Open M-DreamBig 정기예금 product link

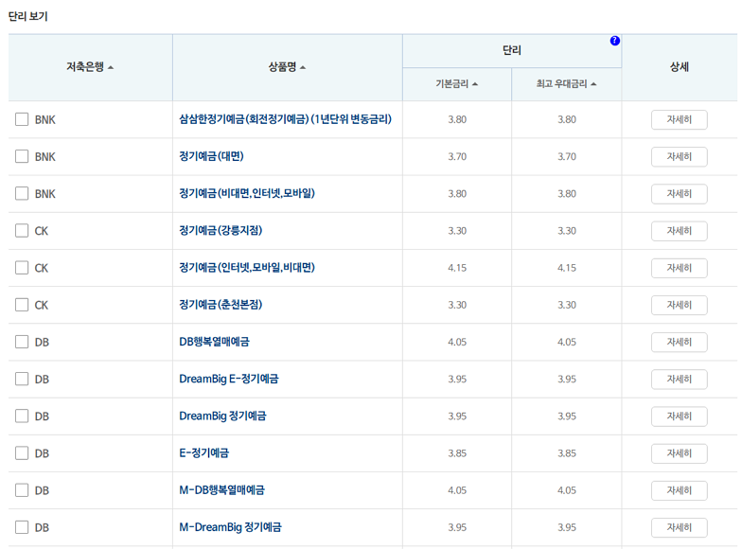click(230, 527)
